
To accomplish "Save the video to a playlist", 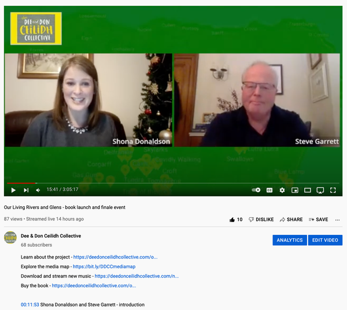I will coord(319,219).
